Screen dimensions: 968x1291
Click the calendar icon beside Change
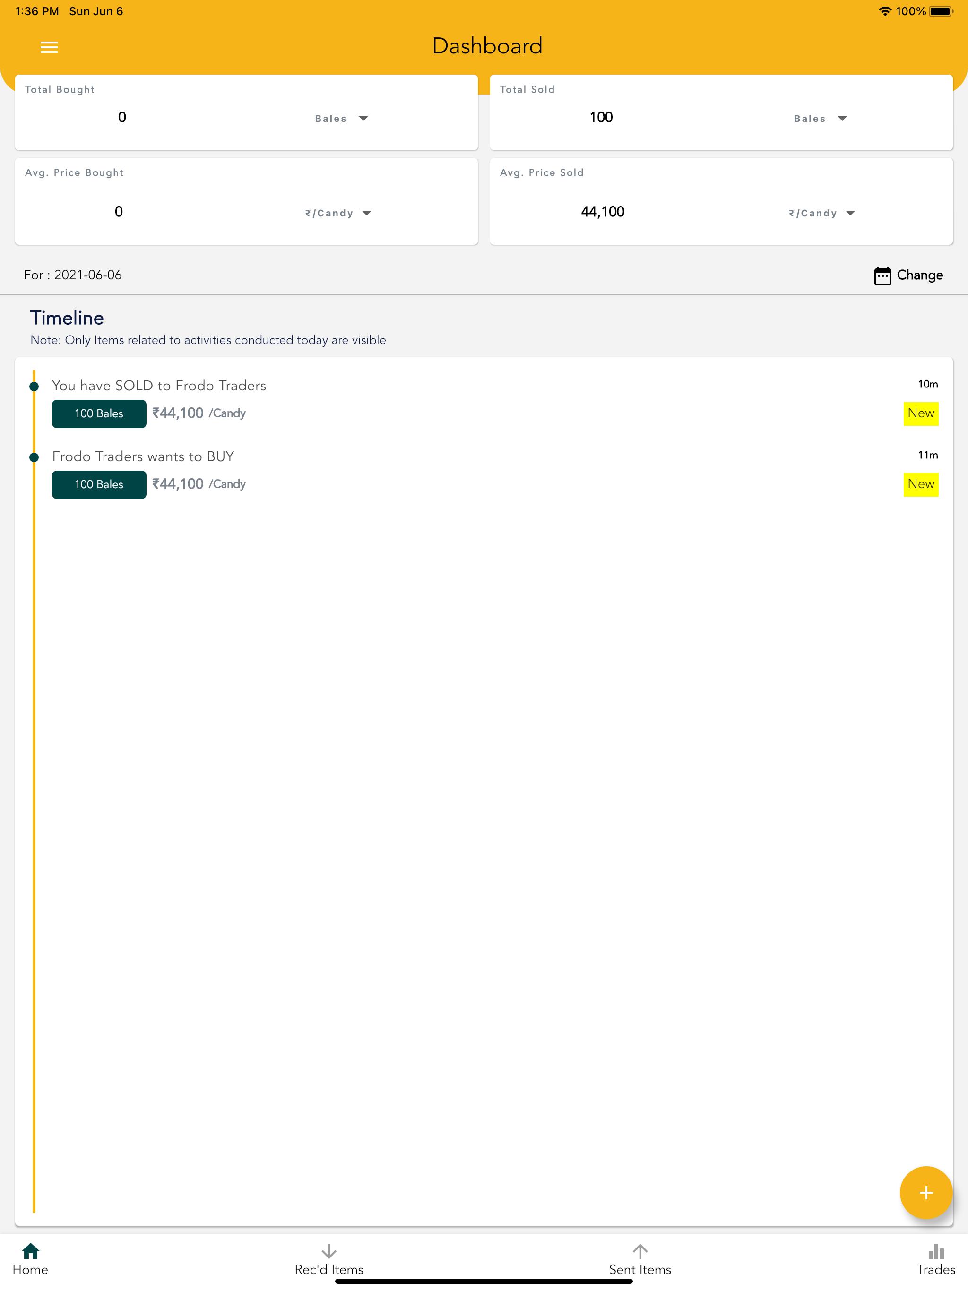(882, 275)
